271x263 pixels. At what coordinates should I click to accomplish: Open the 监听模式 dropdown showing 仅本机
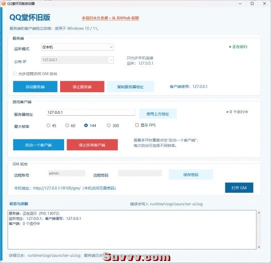tap(77, 47)
